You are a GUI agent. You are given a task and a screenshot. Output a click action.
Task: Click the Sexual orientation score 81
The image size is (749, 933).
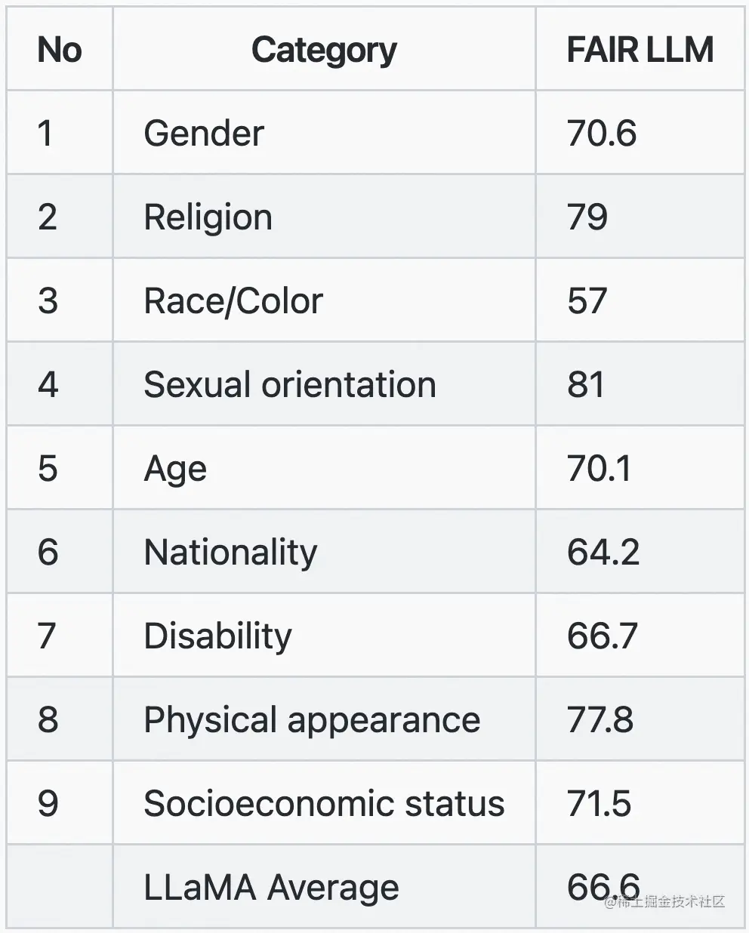(586, 385)
